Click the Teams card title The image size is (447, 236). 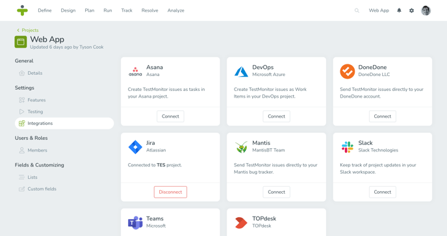(155, 218)
